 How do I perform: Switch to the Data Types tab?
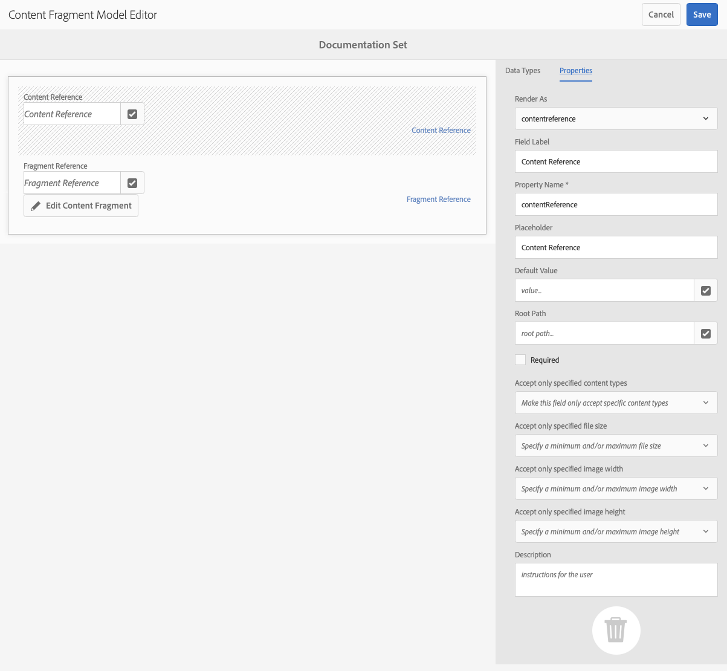pyautogui.click(x=523, y=71)
